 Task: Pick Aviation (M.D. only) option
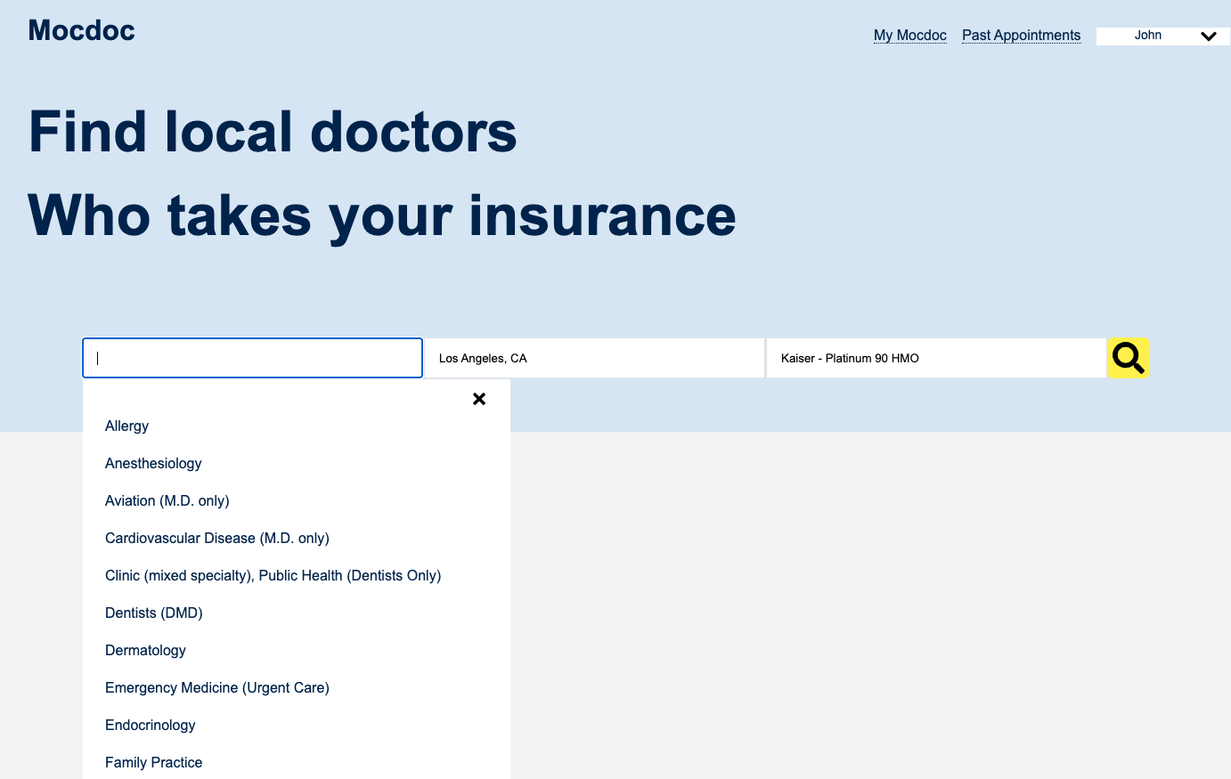tap(167, 501)
